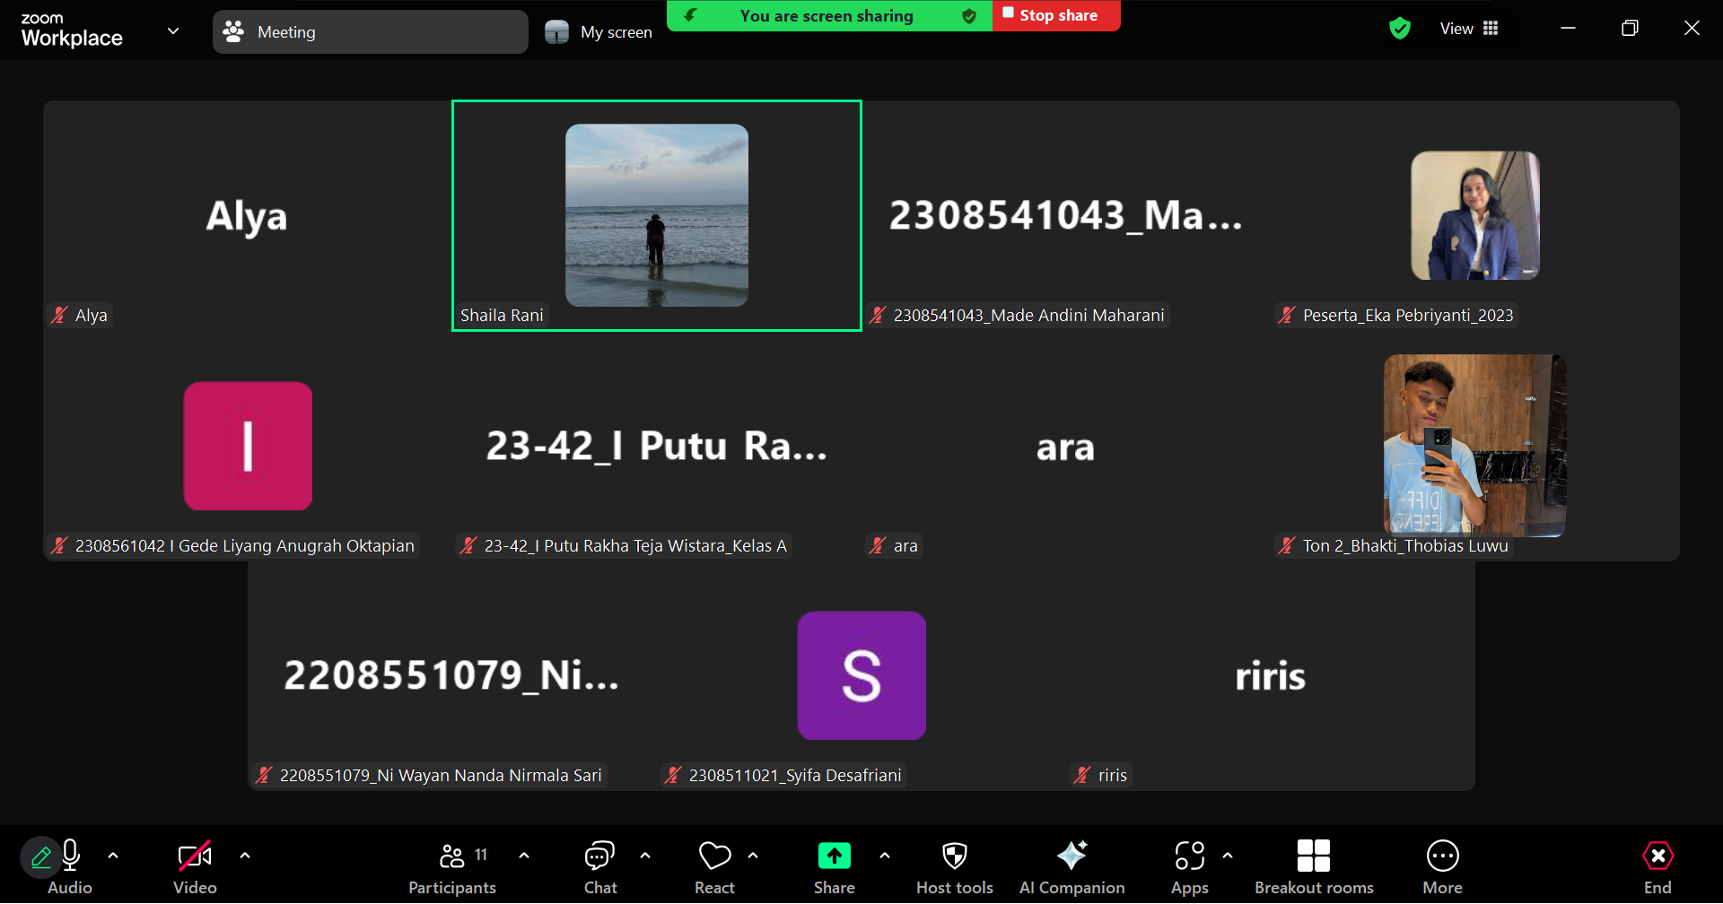This screenshot has width=1723, height=904.
Task: Switch to the Meeting tab
Action: pyautogui.click(x=370, y=32)
